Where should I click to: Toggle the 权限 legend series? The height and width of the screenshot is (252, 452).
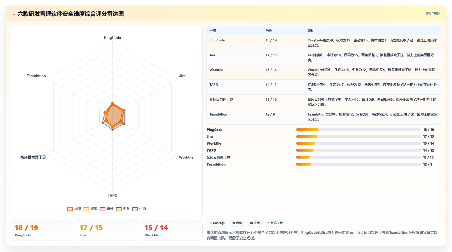[90, 209]
